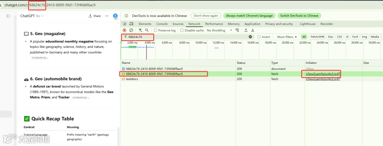Open the user profile avatar
Image resolution: width=383 pixels, height=146 pixels.
click(115, 16)
